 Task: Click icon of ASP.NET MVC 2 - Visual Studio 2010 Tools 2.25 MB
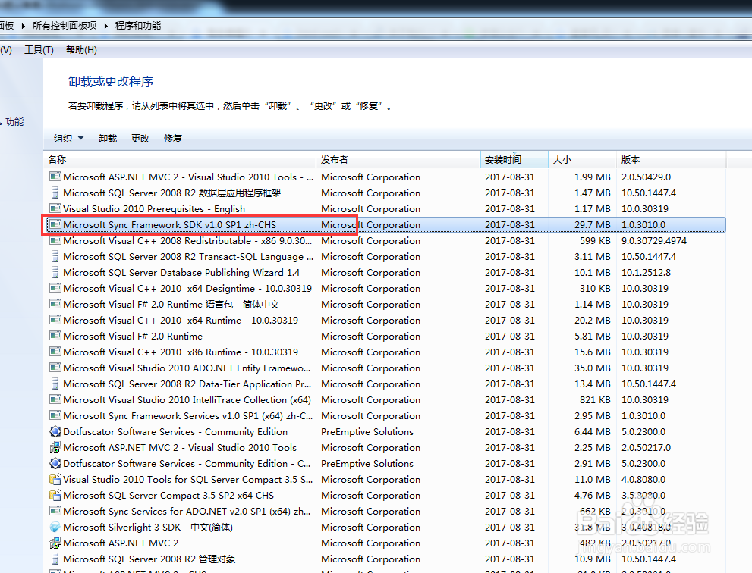tap(55, 447)
